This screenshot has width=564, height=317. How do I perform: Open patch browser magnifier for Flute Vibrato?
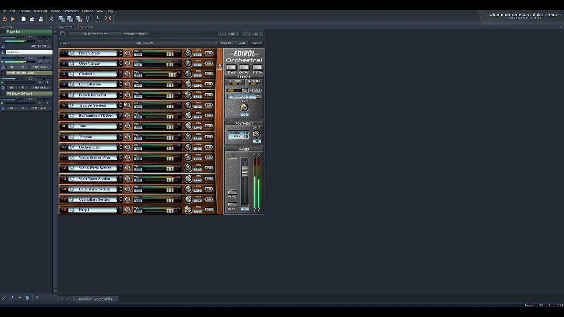coord(128,53)
